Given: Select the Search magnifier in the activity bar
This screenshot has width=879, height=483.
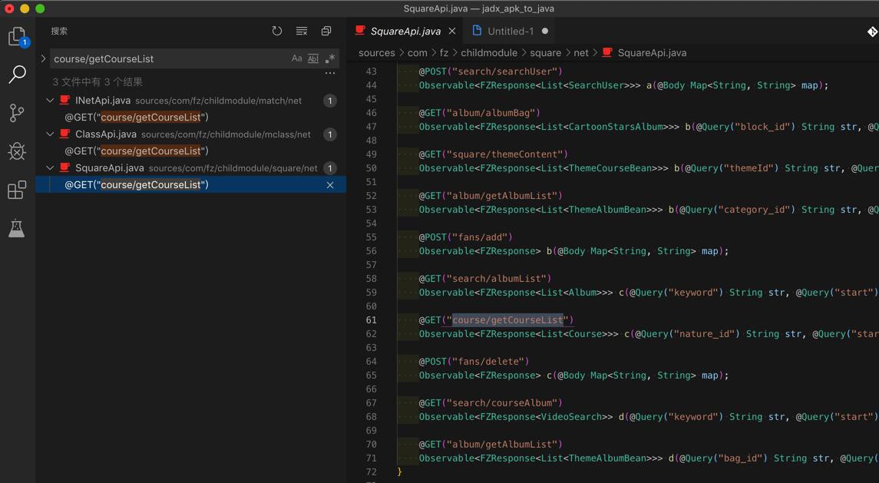Looking at the screenshot, I should (18, 74).
